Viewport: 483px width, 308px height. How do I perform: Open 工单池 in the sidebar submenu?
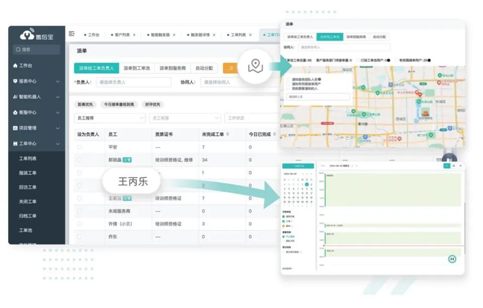(26, 230)
